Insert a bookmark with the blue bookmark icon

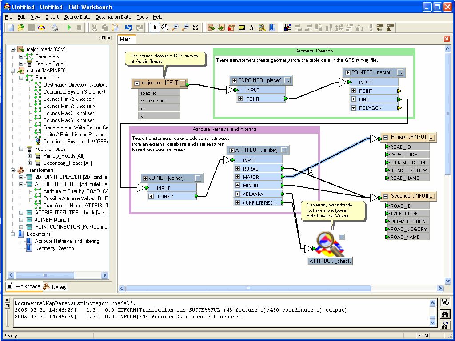pos(272,28)
